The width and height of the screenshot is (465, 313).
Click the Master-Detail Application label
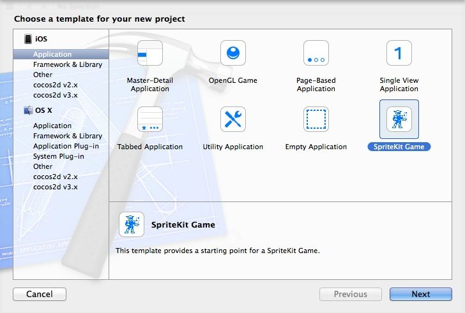(150, 85)
